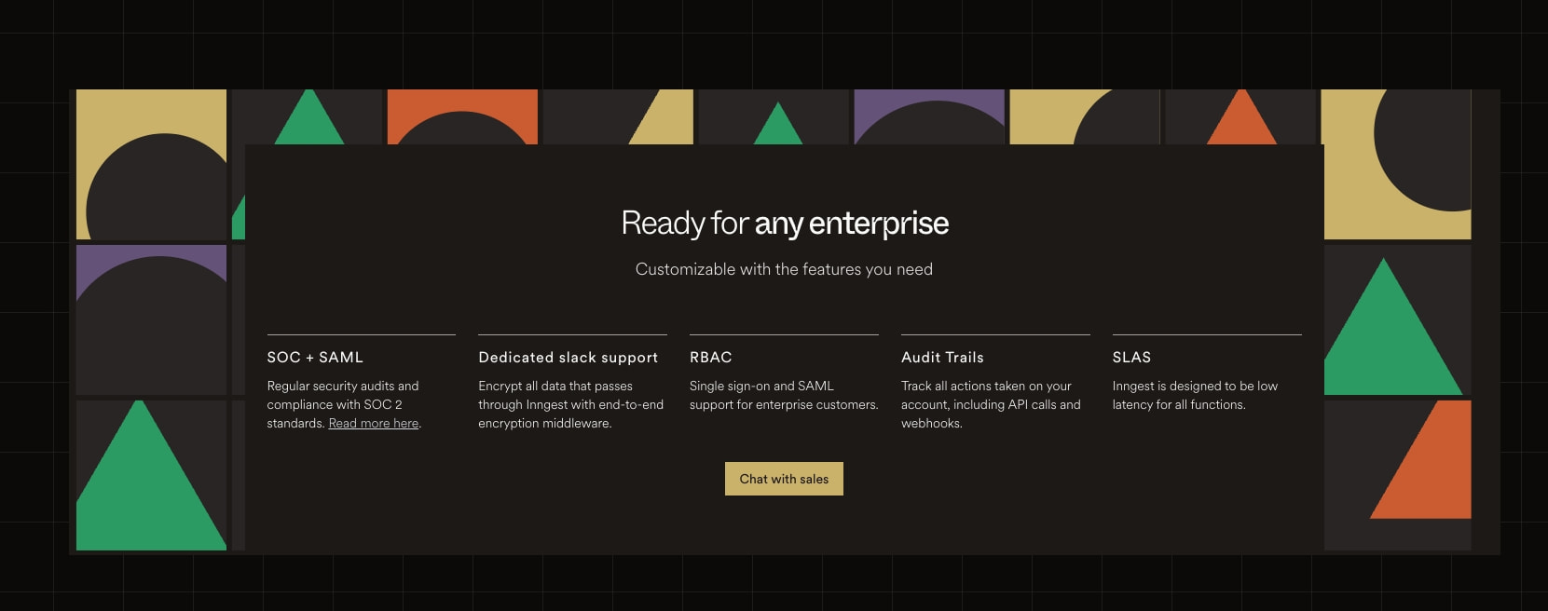The height and width of the screenshot is (611, 1548).
Task: Click the Inngest low latency description
Action: [1195, 395]
